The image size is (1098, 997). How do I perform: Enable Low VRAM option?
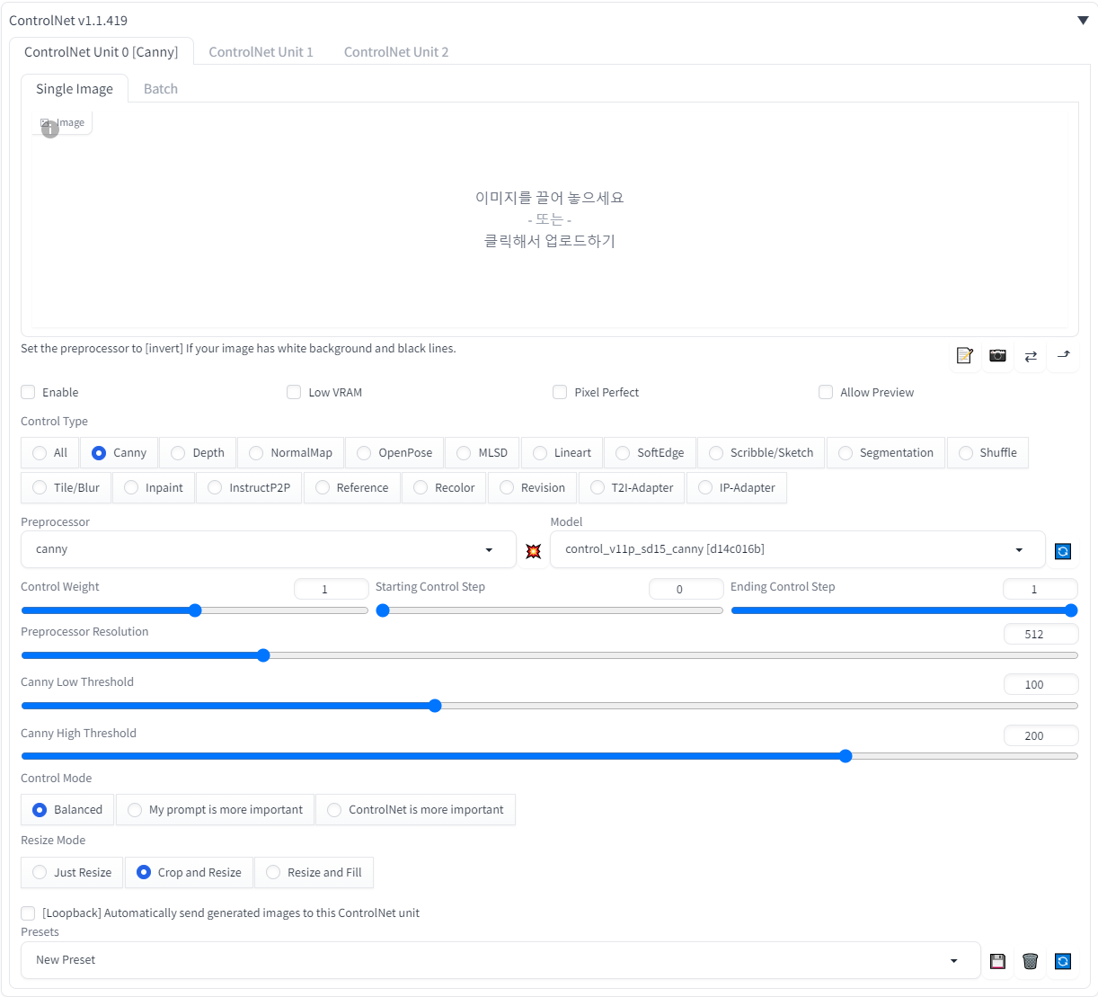click(294, 392)
